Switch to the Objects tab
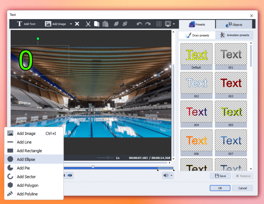 [234, 25]
